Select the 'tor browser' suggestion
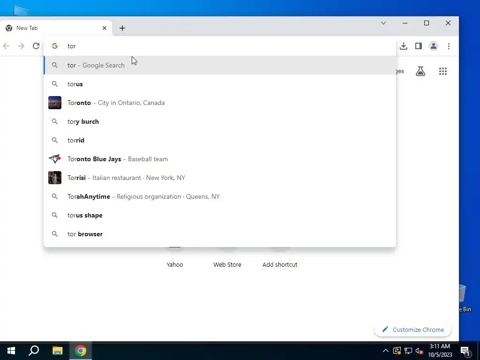480x360 pixels. coord(220,234)
